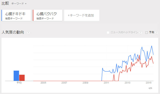Toggle the ニュースのヘッドライン checkbox

(108, 33)
